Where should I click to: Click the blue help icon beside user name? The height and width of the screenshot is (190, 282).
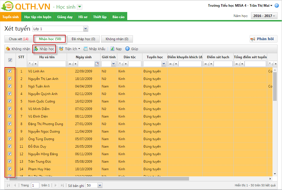276,6
